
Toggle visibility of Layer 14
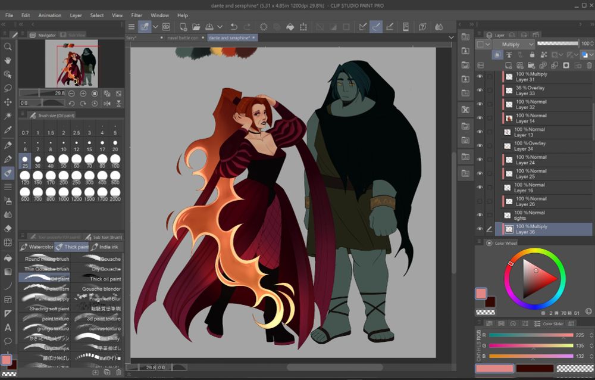click(480, 119)
